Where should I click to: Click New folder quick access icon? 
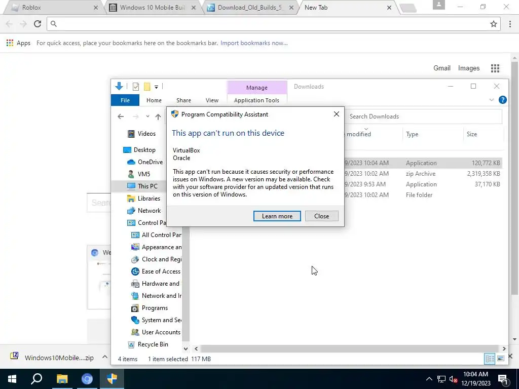[147, 87]
